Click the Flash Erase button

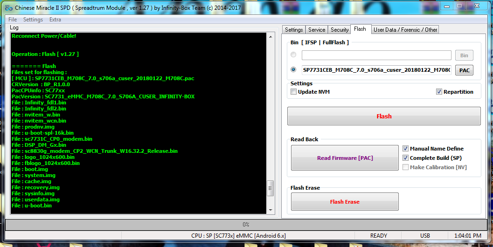point(345,202)
